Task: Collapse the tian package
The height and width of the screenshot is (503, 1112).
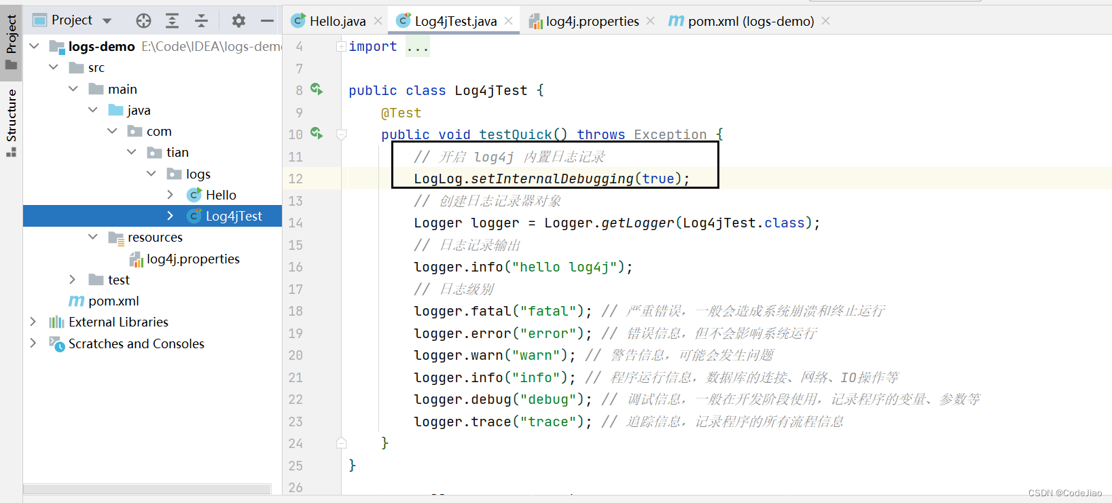Action: pos(132,152)
